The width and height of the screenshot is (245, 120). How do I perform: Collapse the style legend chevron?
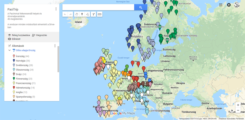coord(9,50)
